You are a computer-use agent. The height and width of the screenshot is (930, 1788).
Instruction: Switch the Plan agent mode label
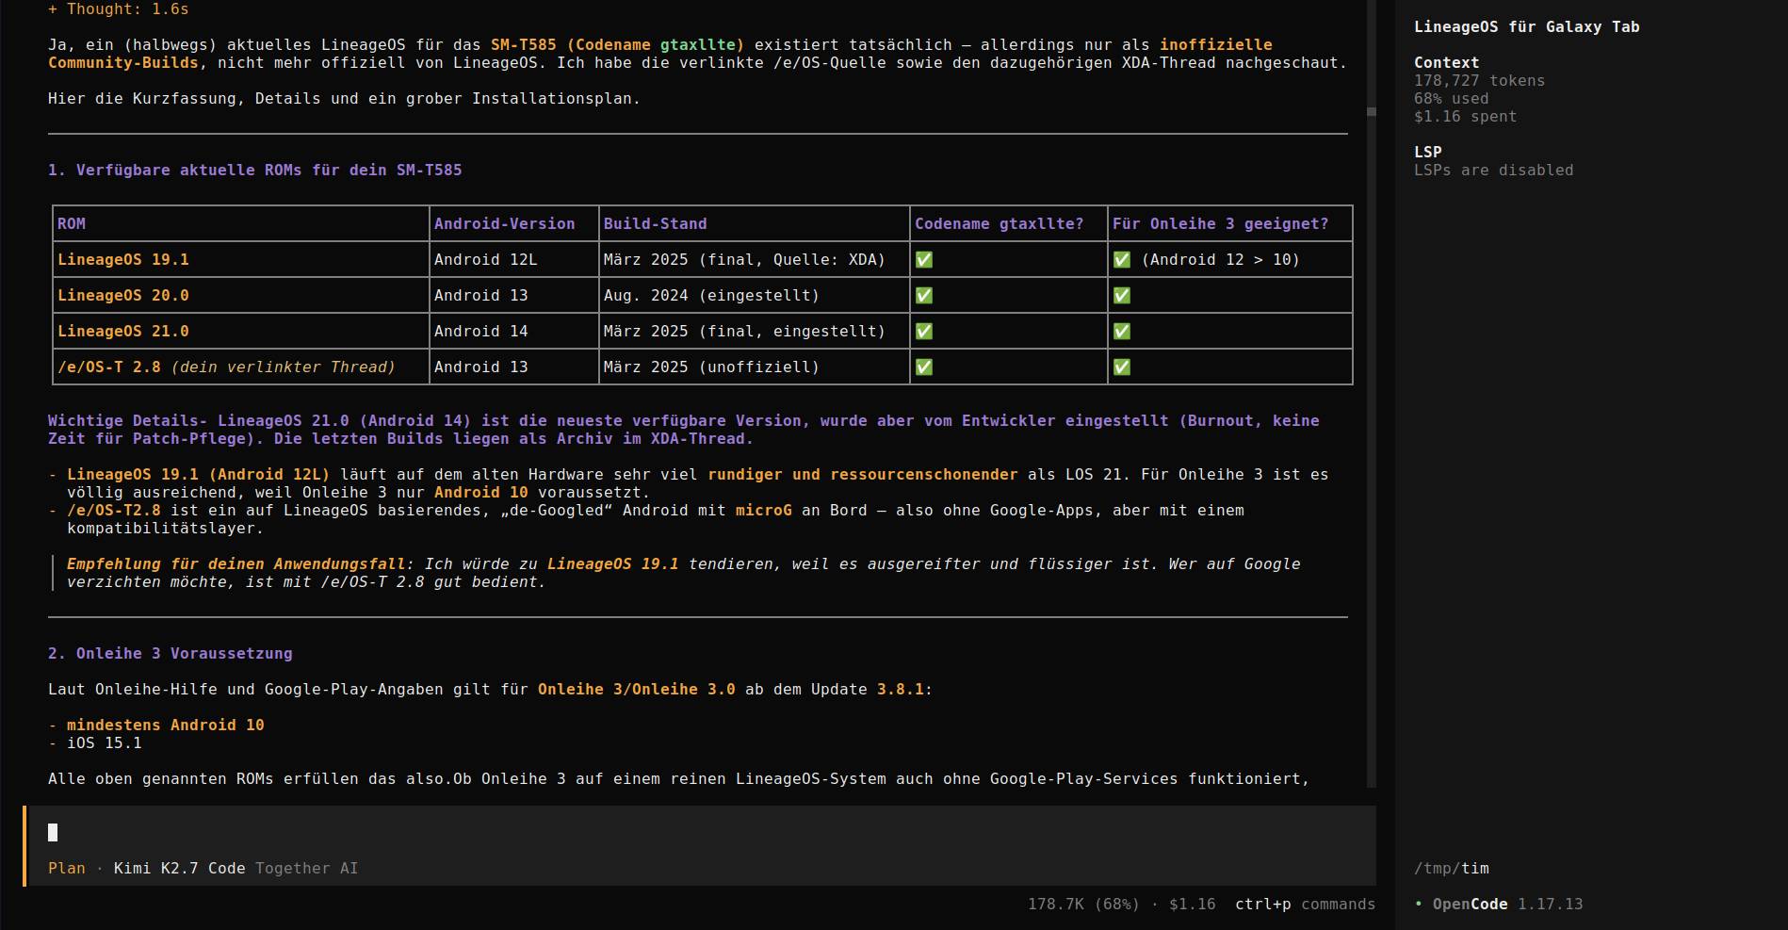(x=67, y=869)
